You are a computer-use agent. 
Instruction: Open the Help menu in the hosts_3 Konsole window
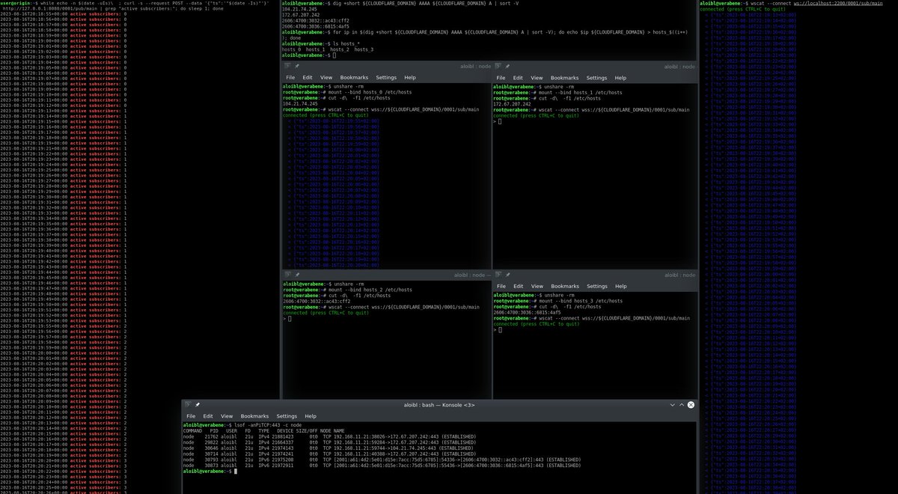[x=620, y=286]
